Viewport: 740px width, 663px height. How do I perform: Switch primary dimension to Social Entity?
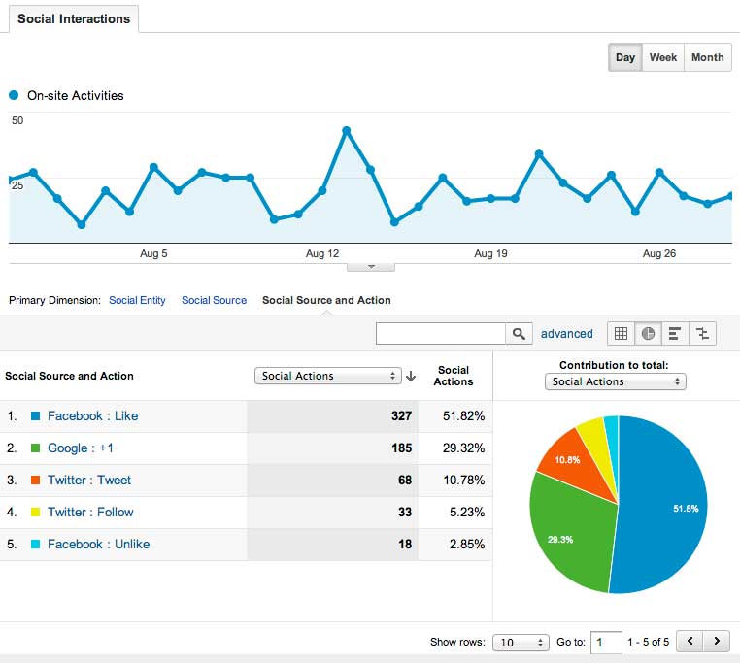click(137, 300)
